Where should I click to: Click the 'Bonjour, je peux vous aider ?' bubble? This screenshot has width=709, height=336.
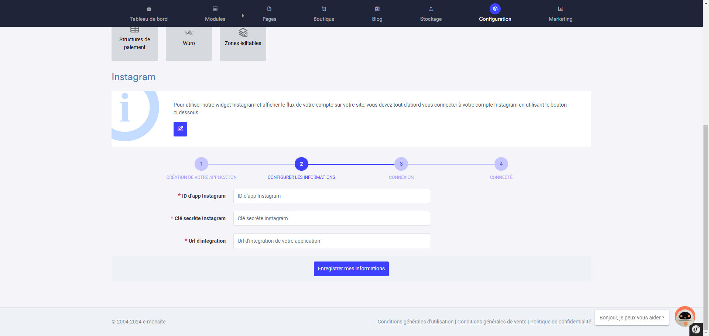pyautogui.click(x=632, y=318)
